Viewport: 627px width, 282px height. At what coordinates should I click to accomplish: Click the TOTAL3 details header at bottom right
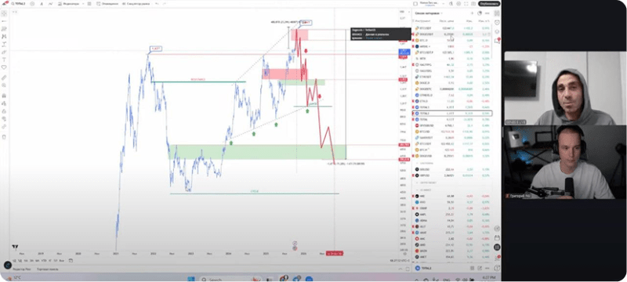[423, 268]
